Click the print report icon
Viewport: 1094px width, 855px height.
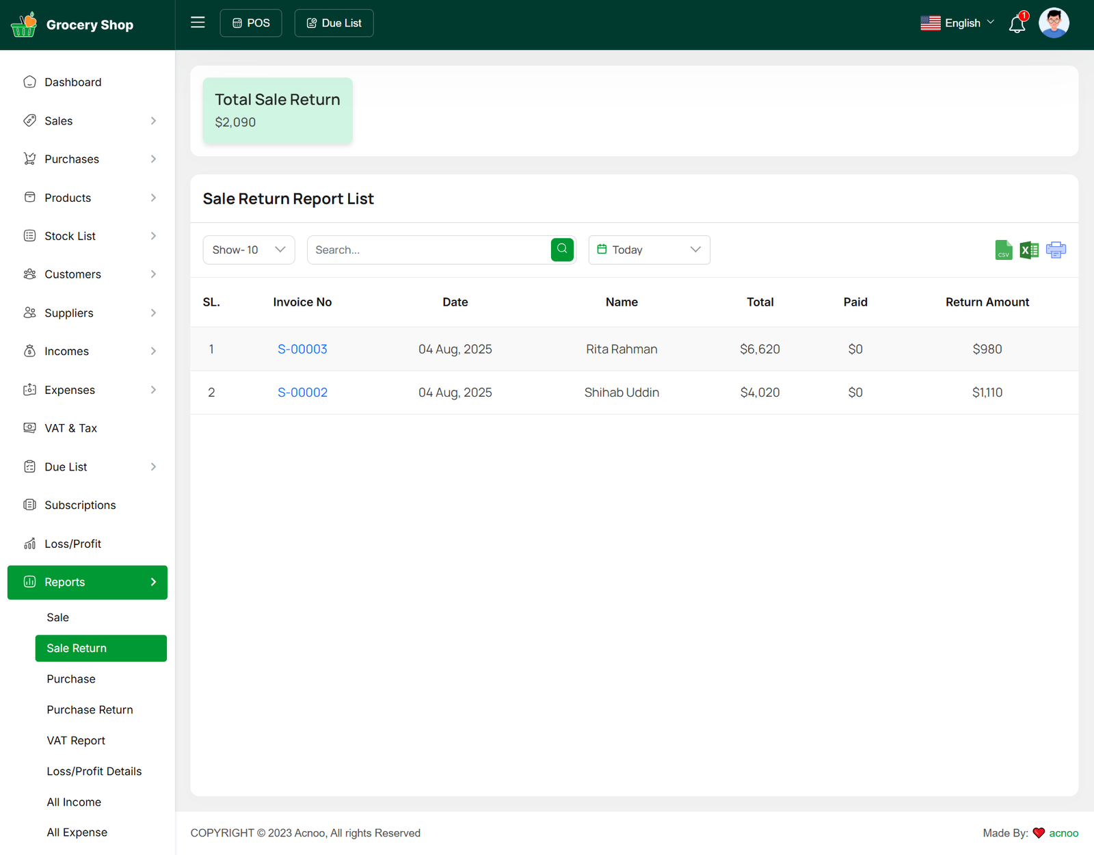[1056, 250]
